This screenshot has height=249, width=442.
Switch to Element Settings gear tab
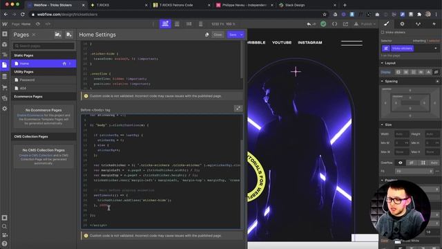pyautogui.click(x=402, y=24)
